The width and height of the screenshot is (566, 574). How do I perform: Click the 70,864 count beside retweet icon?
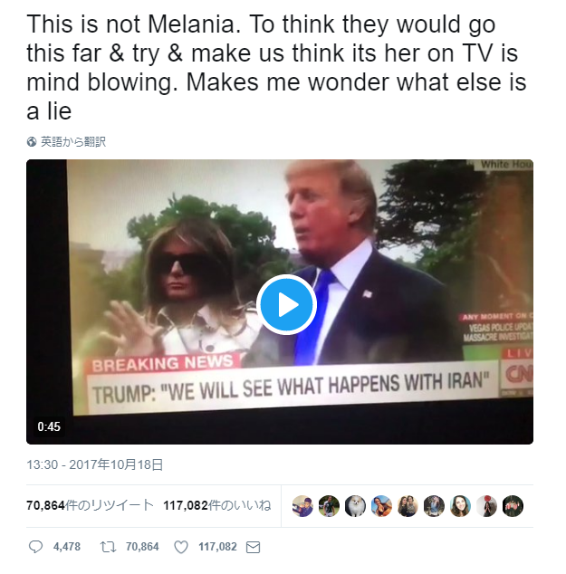142,547
